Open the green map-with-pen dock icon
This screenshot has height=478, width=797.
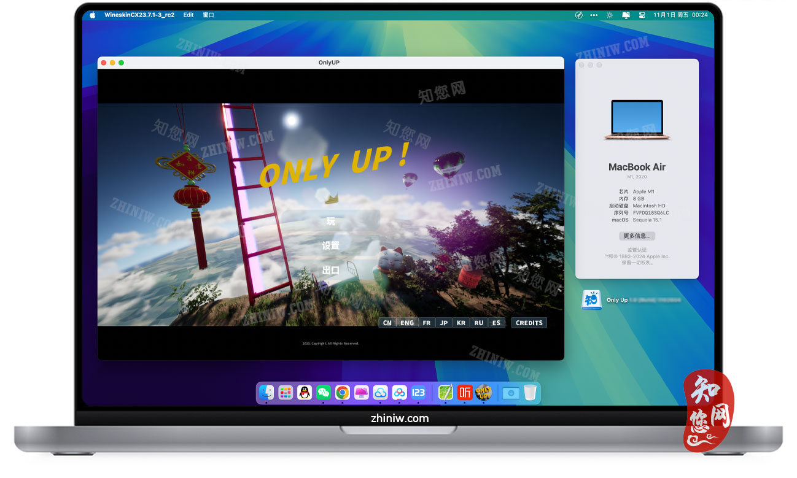coord(446,392)
